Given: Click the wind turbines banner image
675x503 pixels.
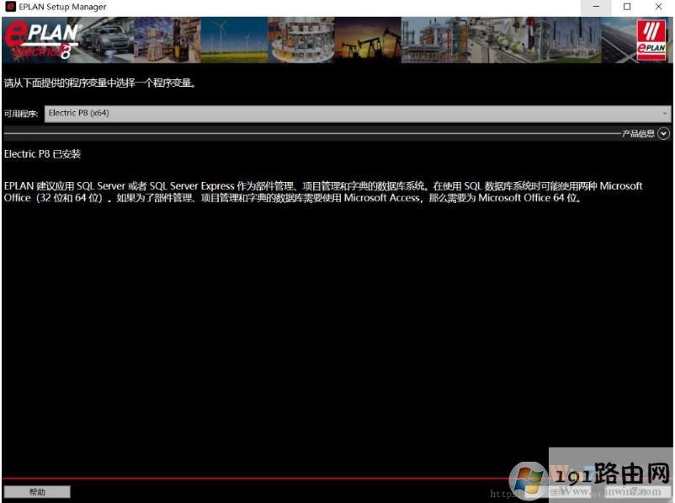Looking at the screenshot, I should 233,40.
